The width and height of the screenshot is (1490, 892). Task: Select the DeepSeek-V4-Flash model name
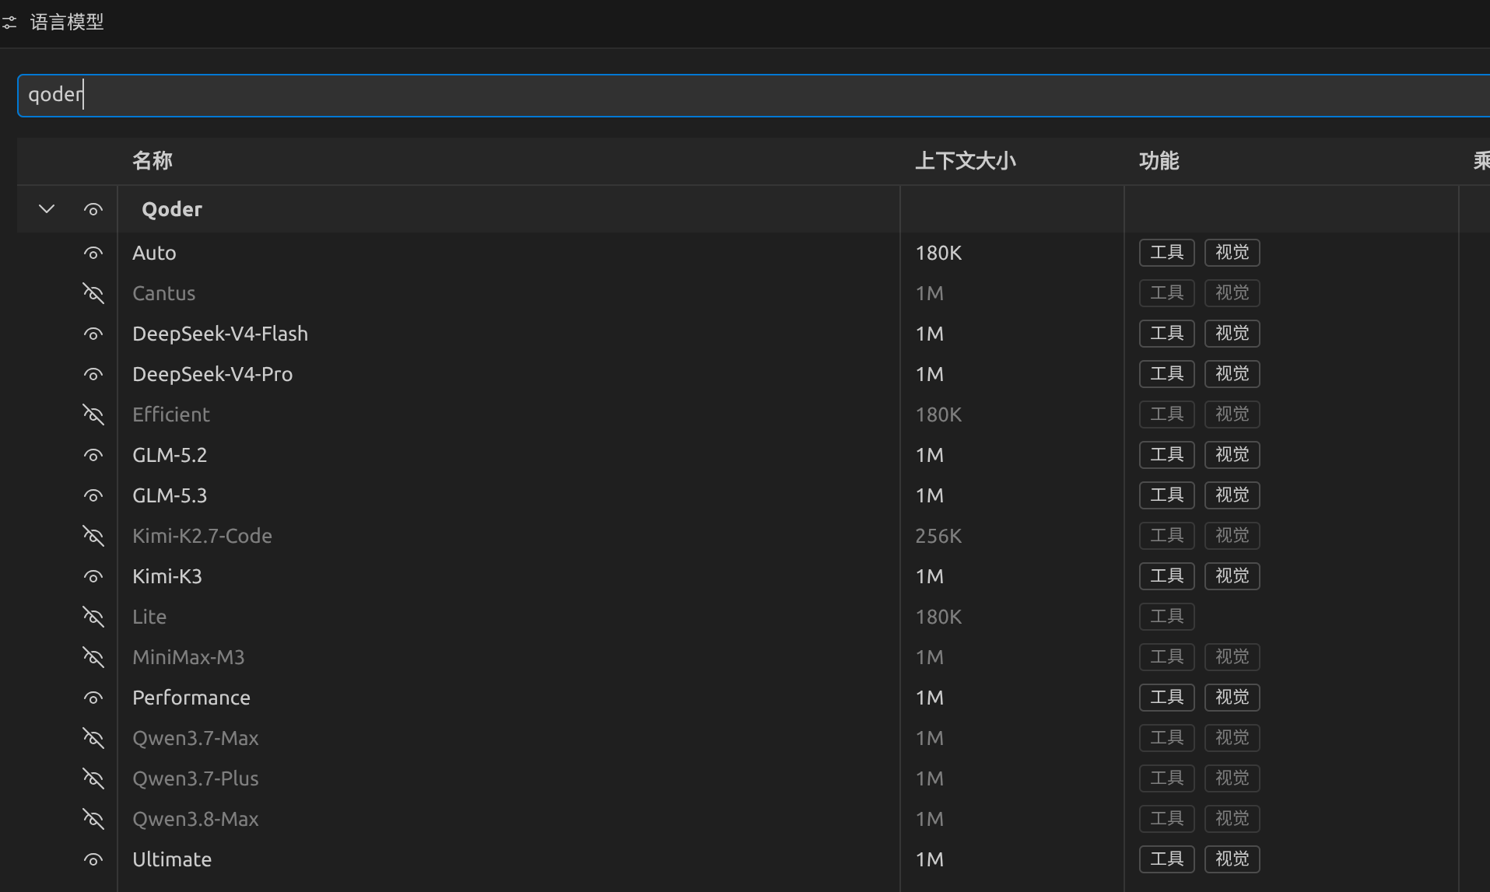pos(220,334)
